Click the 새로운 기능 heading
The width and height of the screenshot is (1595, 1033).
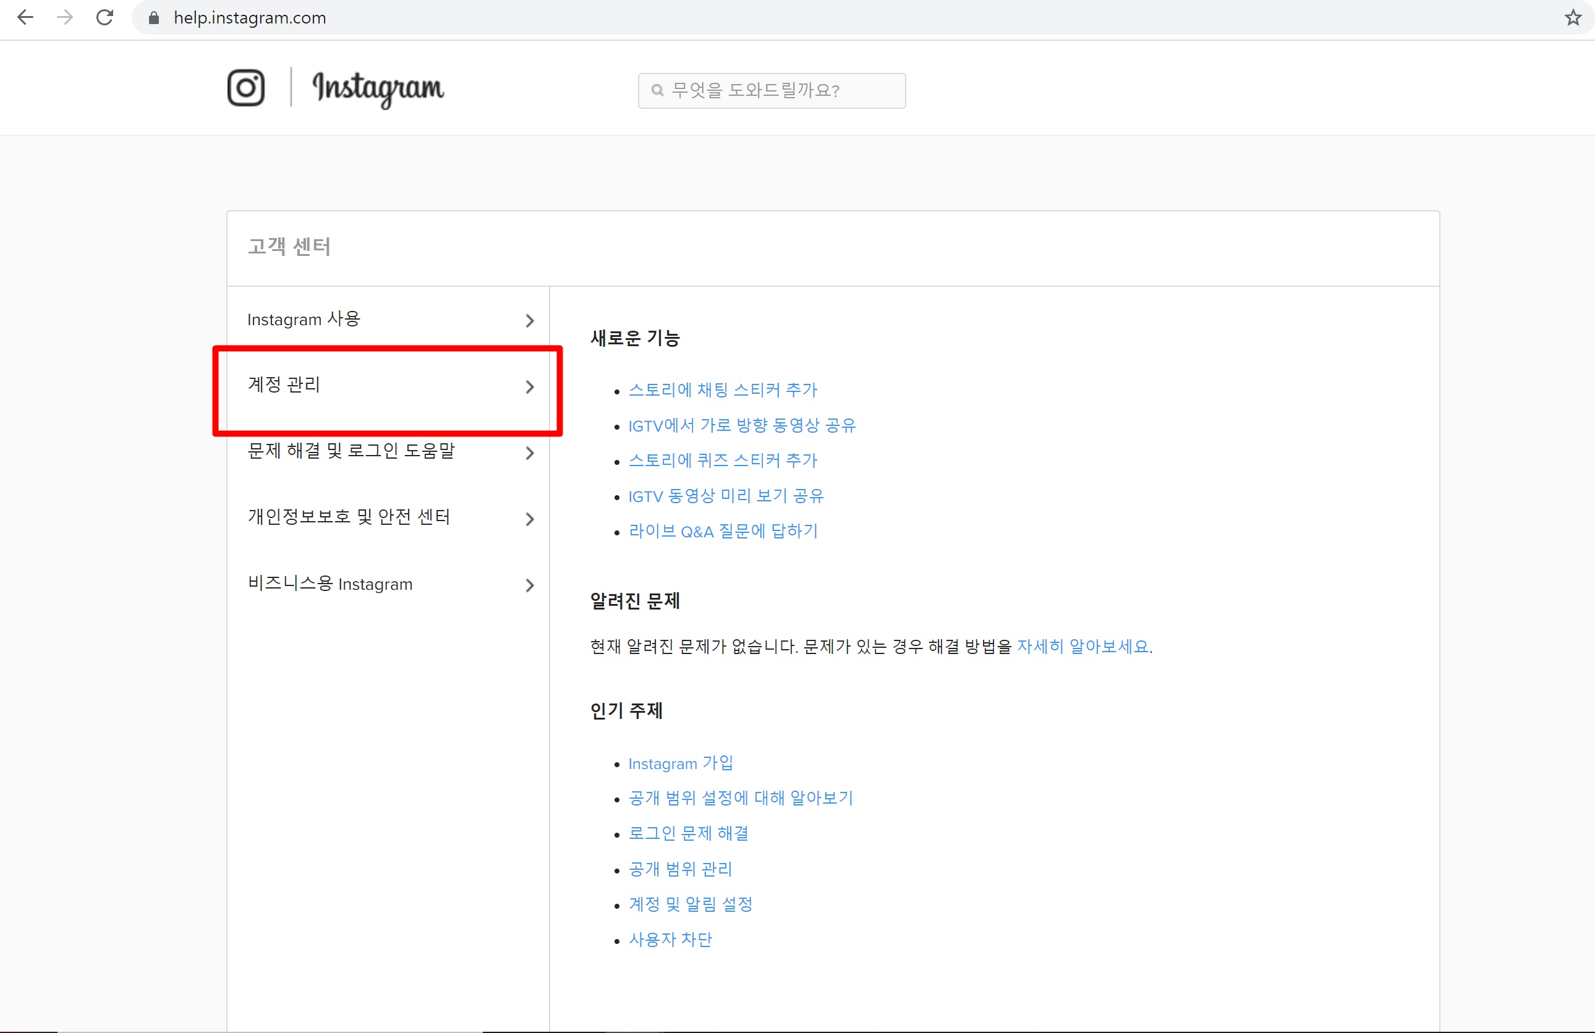click(x=635, y=339)
